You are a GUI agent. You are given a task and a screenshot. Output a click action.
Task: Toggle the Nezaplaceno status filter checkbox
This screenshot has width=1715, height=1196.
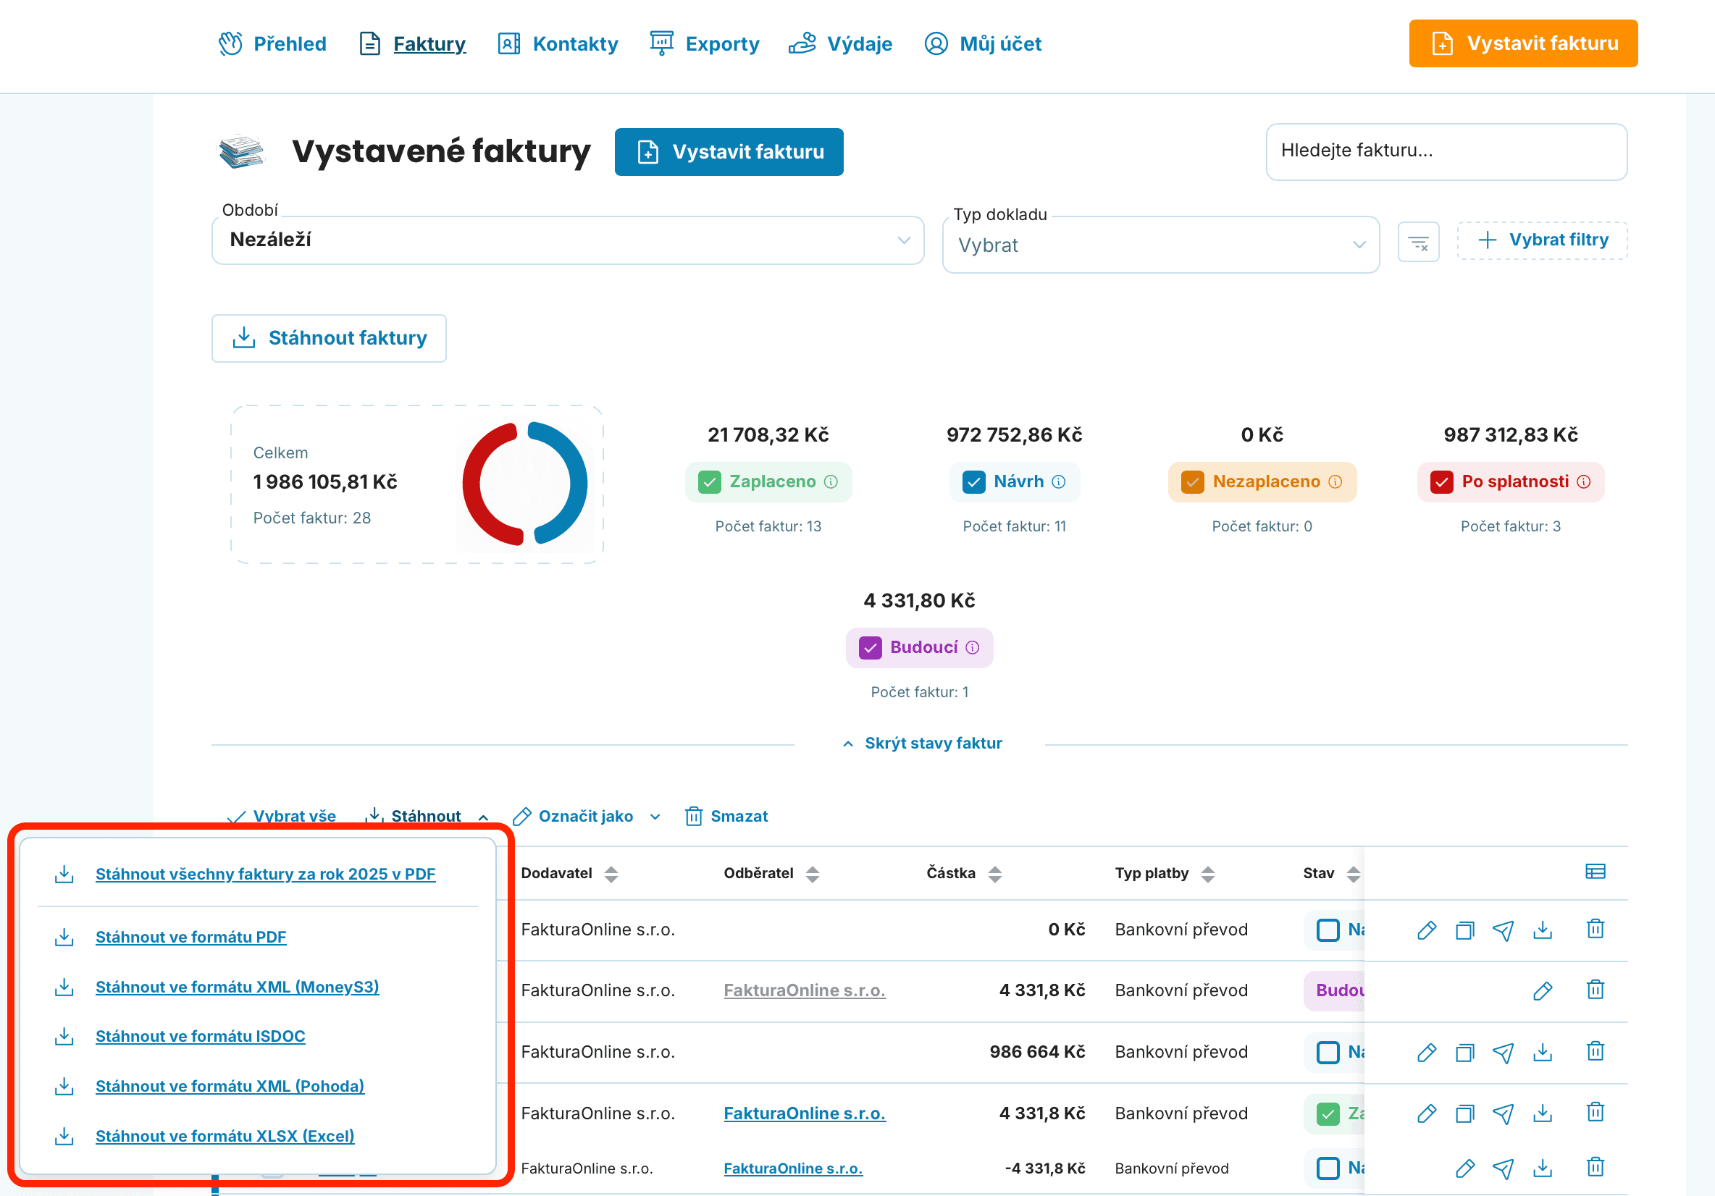[1192, 481]
